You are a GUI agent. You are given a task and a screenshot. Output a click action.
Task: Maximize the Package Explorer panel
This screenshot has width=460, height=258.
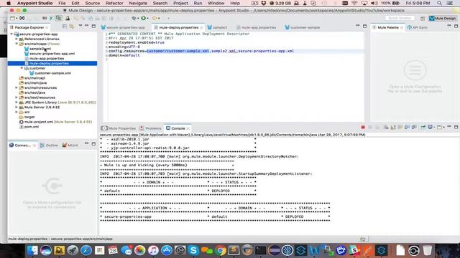click(x=93, y=26)
